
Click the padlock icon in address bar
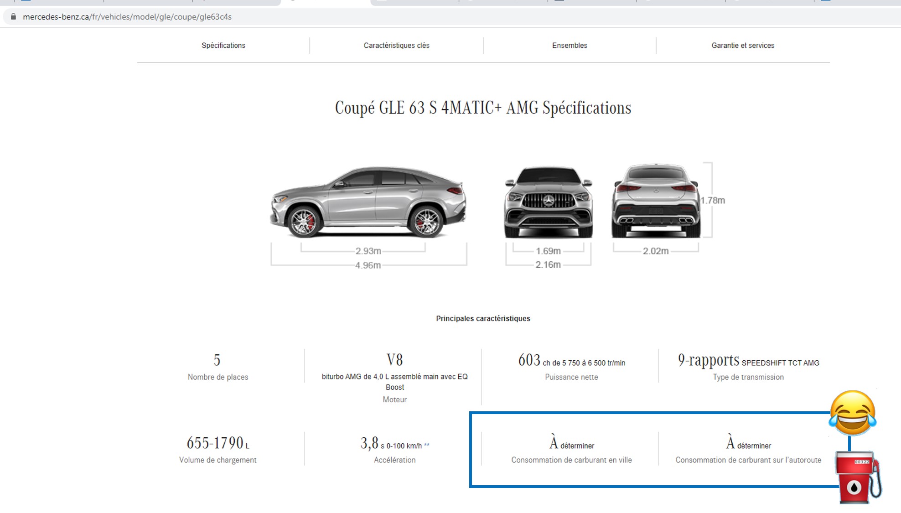13,17
